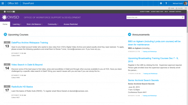188x105 pixels.
Task: Click Michael Osicki user name
Action: pyautogui.click(x=178, y=4)
